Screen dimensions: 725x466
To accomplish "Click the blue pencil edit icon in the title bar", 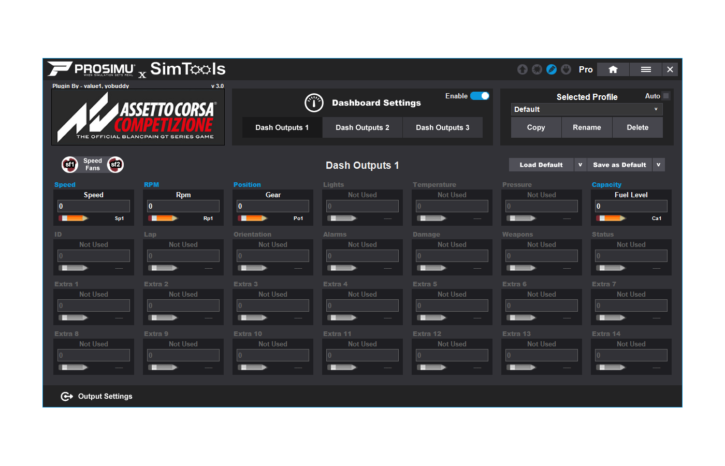I will coord(552,69).
